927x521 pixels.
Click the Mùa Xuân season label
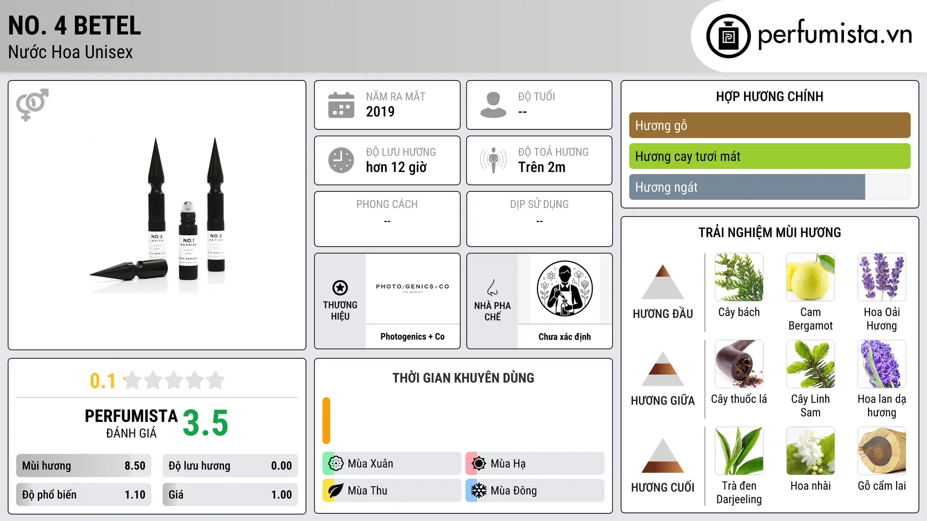coord(370,464)
